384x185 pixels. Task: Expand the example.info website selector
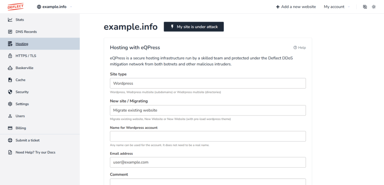(54, 7)
